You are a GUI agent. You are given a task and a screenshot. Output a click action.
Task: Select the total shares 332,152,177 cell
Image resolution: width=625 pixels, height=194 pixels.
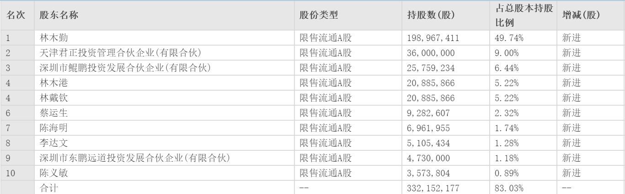[433, 186]
